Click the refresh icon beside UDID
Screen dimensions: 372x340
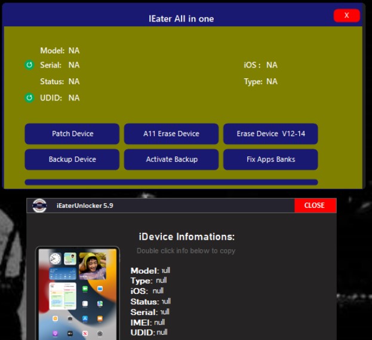pos(29,98)
